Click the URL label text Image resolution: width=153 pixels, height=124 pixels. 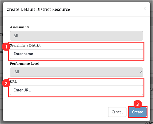pyautogui.click(x=13, y=82)
